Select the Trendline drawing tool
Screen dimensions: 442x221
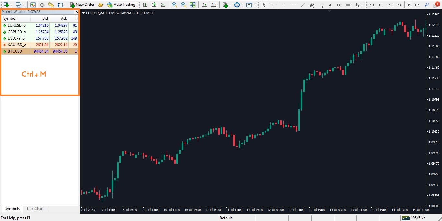point(303,5)
